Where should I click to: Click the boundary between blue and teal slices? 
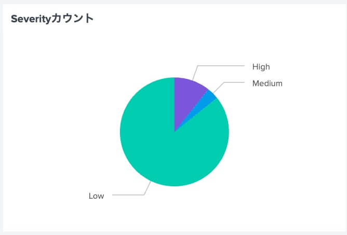(x=201, y=111)
